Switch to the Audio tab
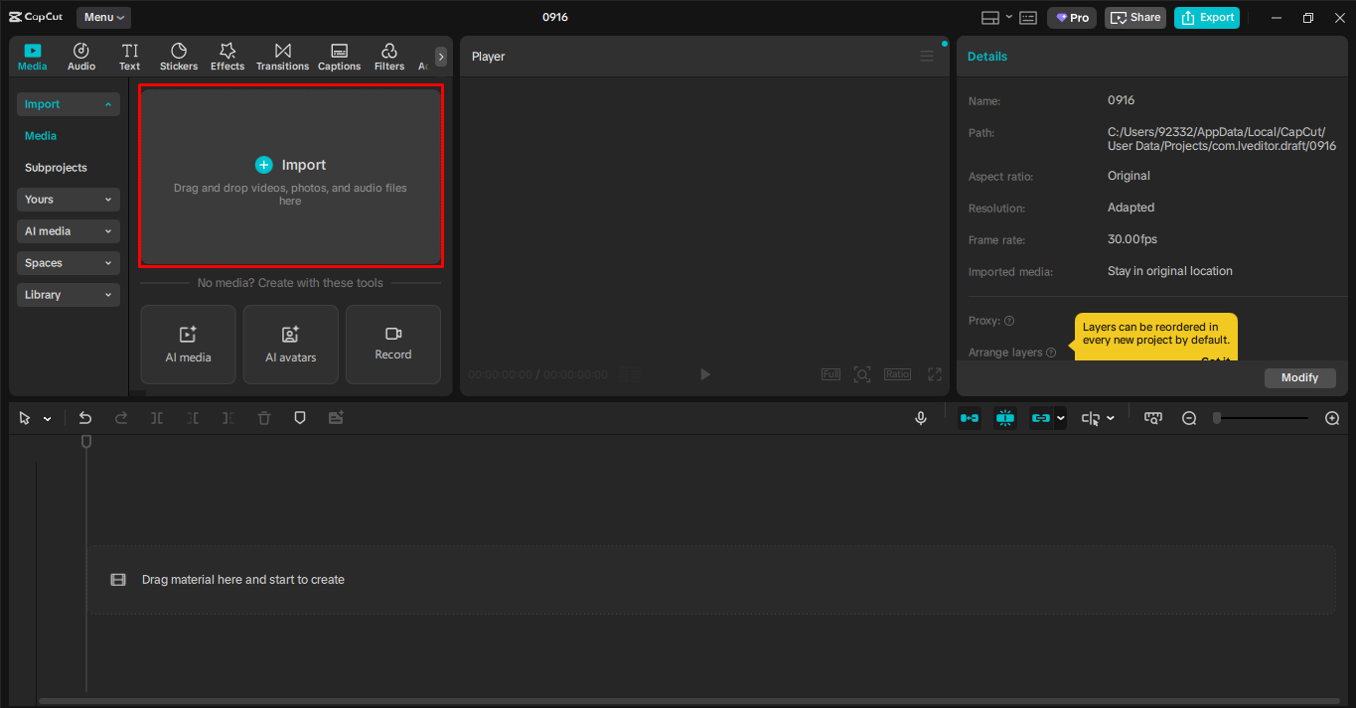Image resolution: width=1356 pixels, height=708 pixels. 80,56
